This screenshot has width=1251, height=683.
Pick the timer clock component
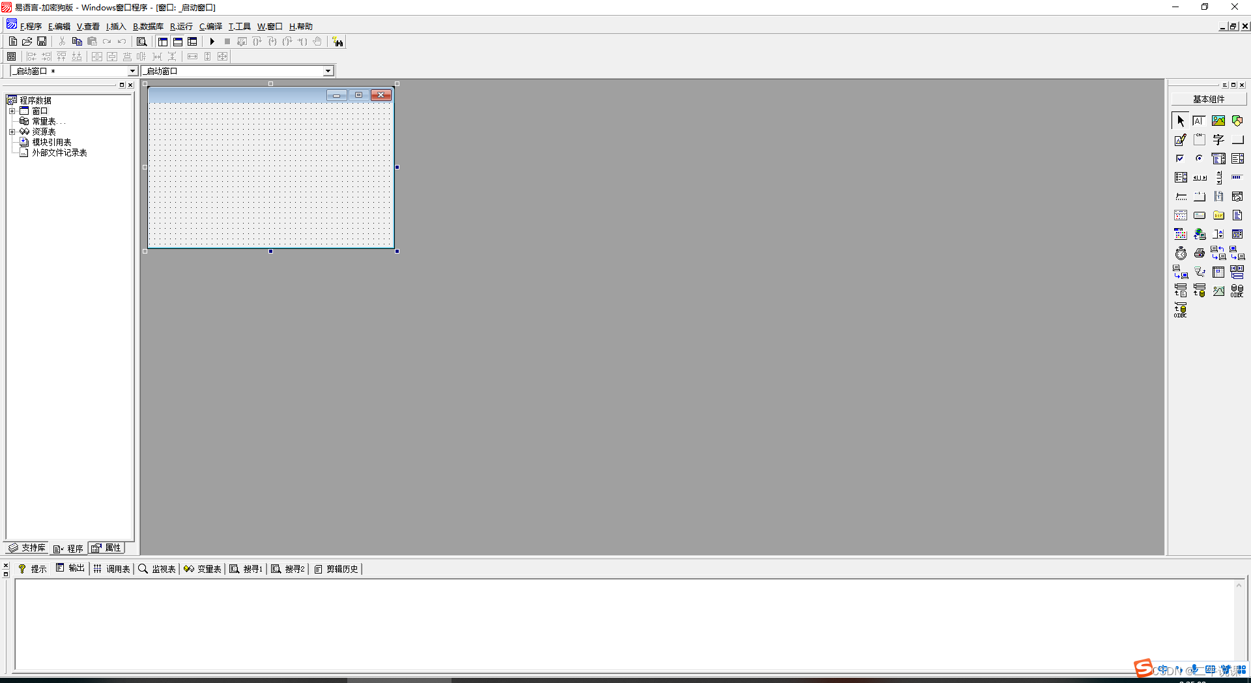click(1180, 253)
